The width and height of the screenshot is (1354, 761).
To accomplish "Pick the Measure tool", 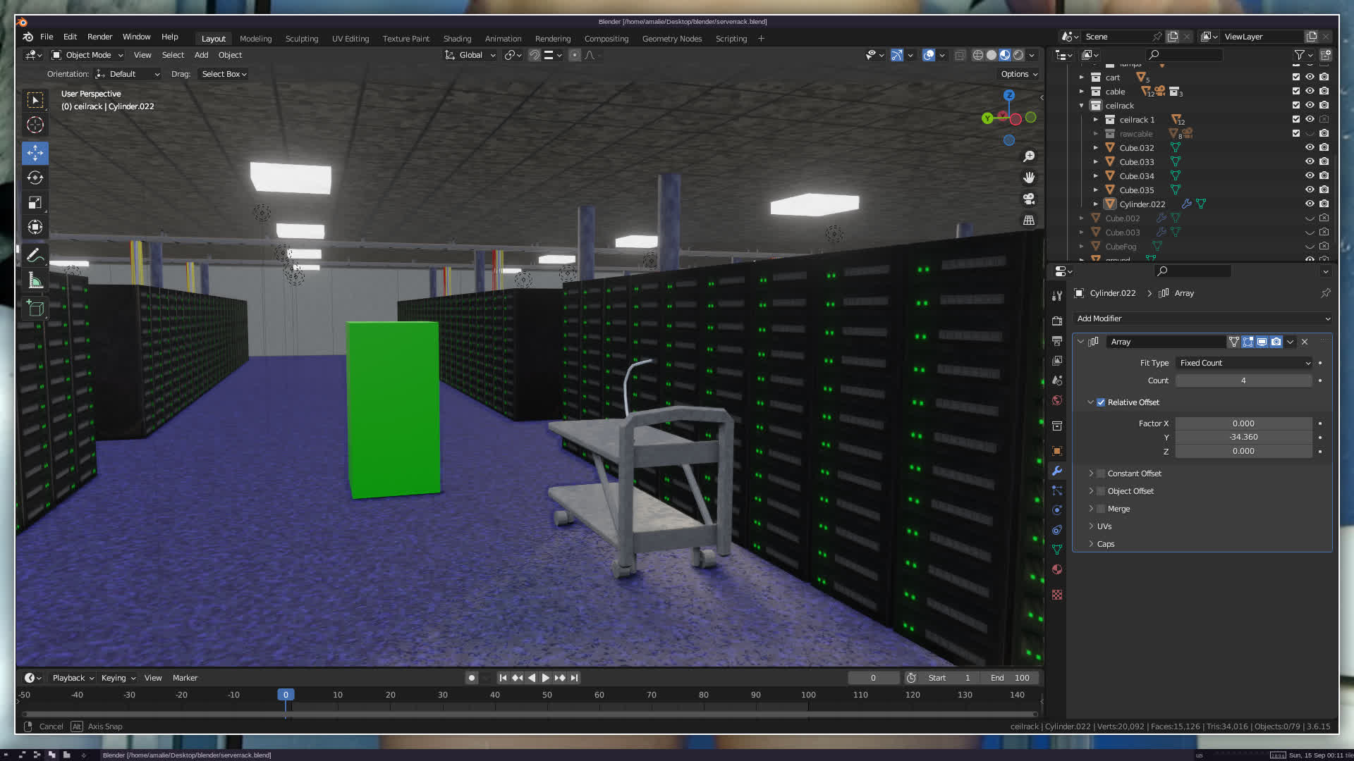I will (x=35, y=281).
